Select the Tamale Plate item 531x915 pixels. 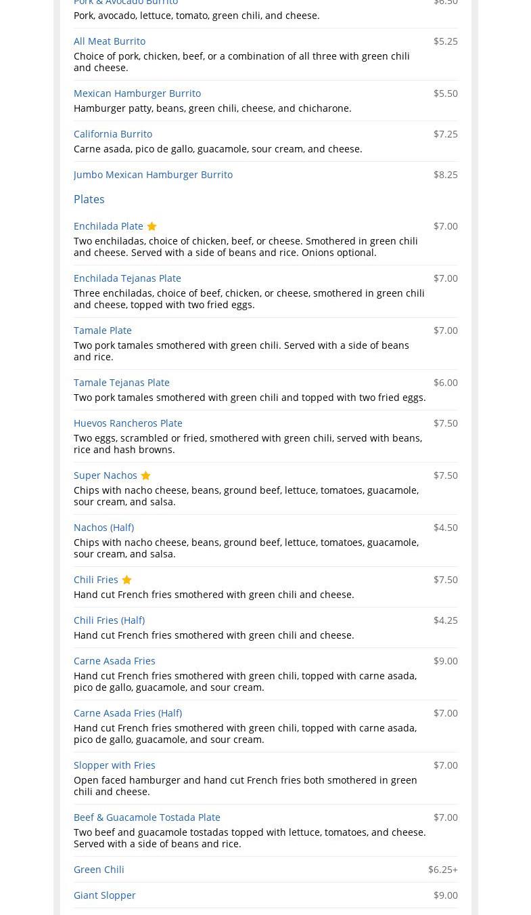[103, 331]
